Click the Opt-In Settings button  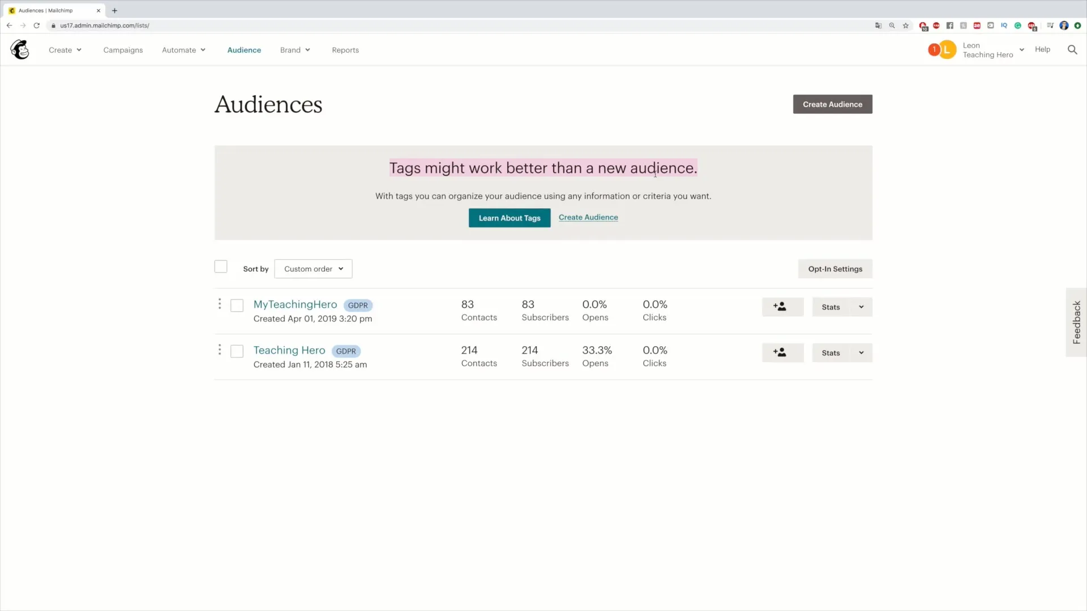[834, 269]
